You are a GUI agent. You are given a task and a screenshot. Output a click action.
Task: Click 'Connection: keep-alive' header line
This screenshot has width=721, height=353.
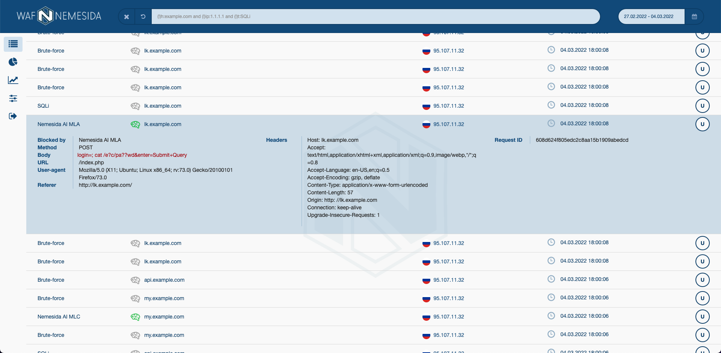(334, 207)
